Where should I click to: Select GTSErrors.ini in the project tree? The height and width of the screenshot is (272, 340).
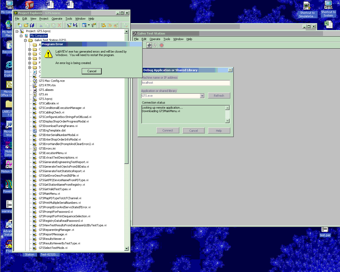point(47,149)
